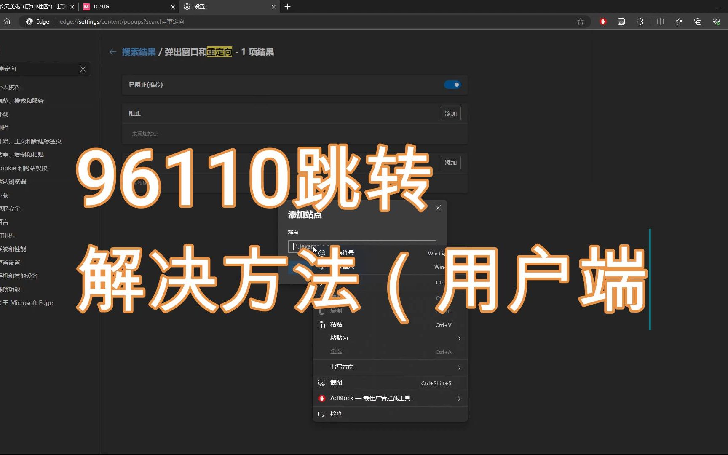Clear the settings search box with the X
The width and height of the screenshot is (728, 455).
pyautogui.click(x=83, y=69)
